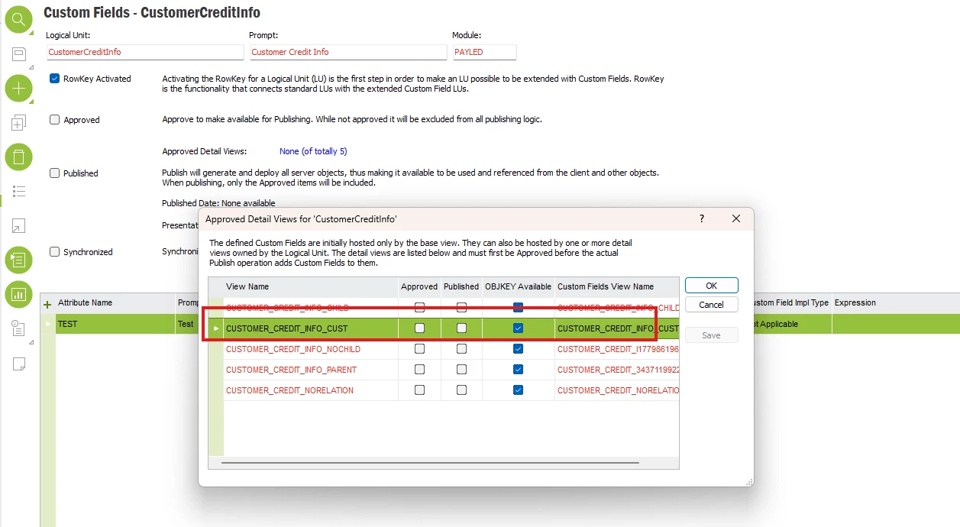The width and height of the screenshot is (960, 527).
Task: Click the Cancel button in the dialog
Action: coord(711,305)
